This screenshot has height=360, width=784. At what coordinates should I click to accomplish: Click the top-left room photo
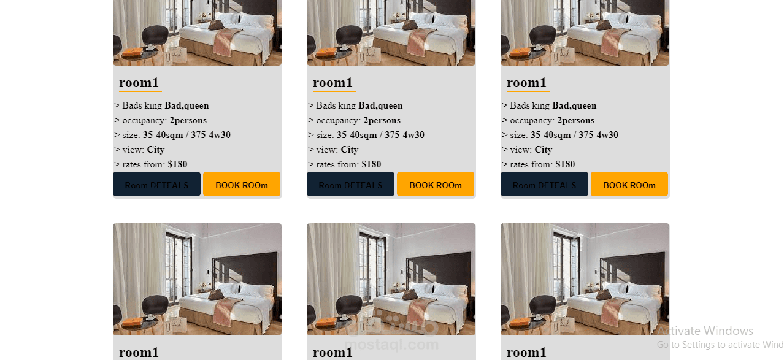point(198,33)
